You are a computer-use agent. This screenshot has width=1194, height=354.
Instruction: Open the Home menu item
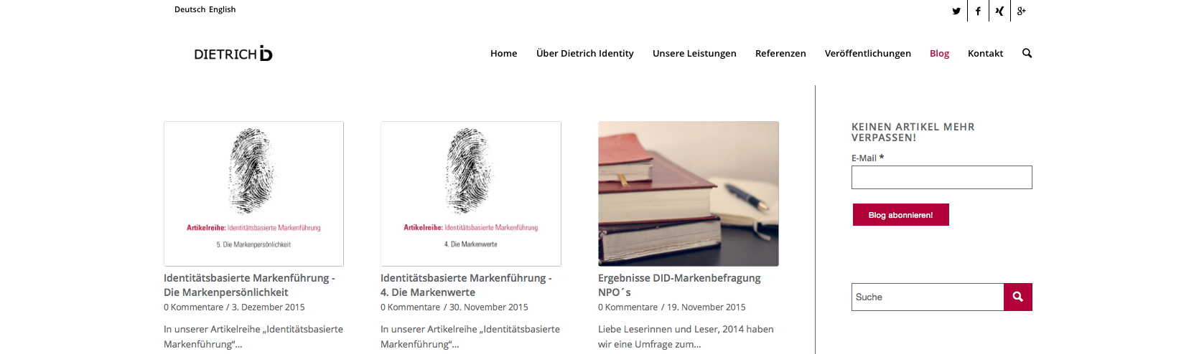(x=503, y=53)
